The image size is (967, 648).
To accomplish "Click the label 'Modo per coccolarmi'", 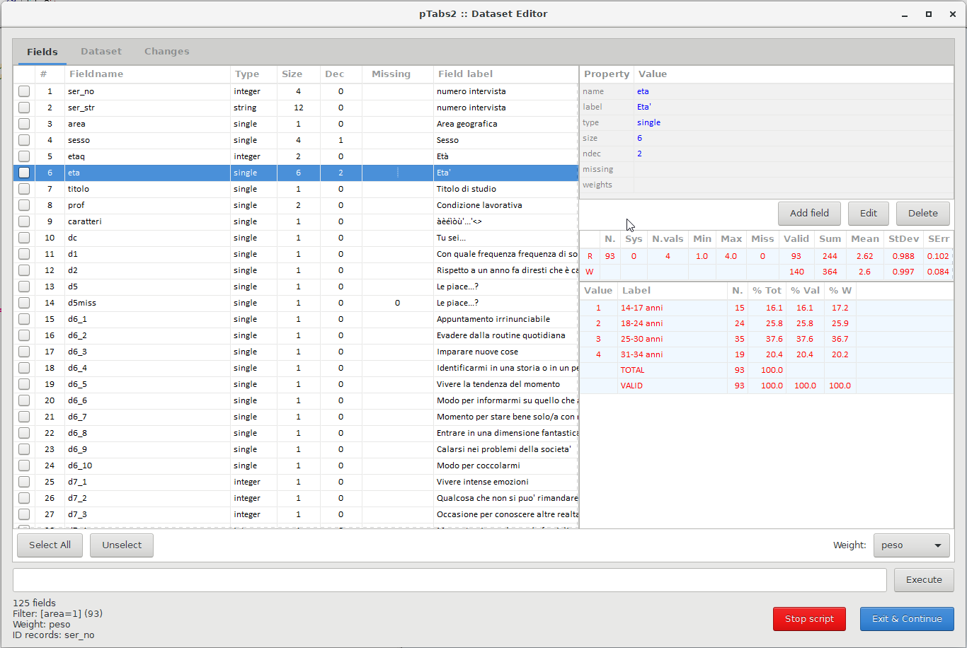I will [x=478, y=465].
